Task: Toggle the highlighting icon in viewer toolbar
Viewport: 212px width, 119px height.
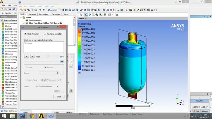Action: point(105,15)
